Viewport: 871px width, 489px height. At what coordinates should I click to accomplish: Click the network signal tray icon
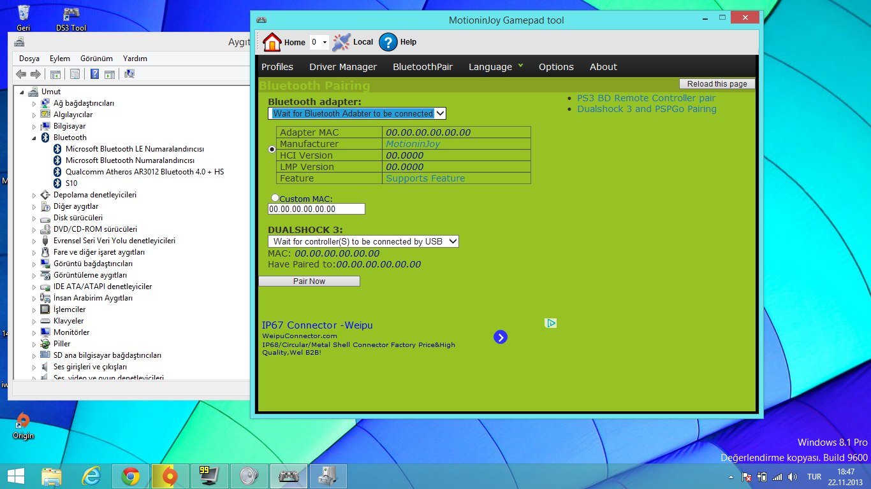(x=777, y=477)
